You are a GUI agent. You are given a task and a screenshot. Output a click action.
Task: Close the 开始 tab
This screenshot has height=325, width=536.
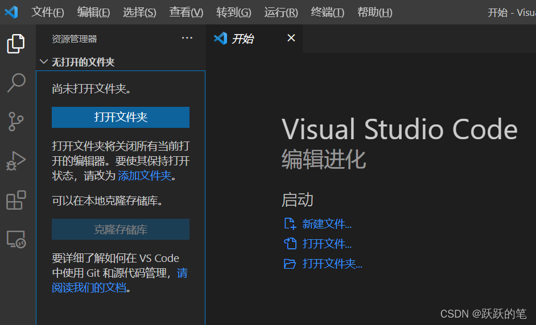291,38
